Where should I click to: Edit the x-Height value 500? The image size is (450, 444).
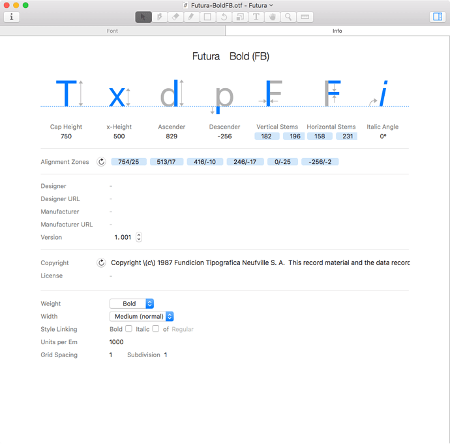119,136
